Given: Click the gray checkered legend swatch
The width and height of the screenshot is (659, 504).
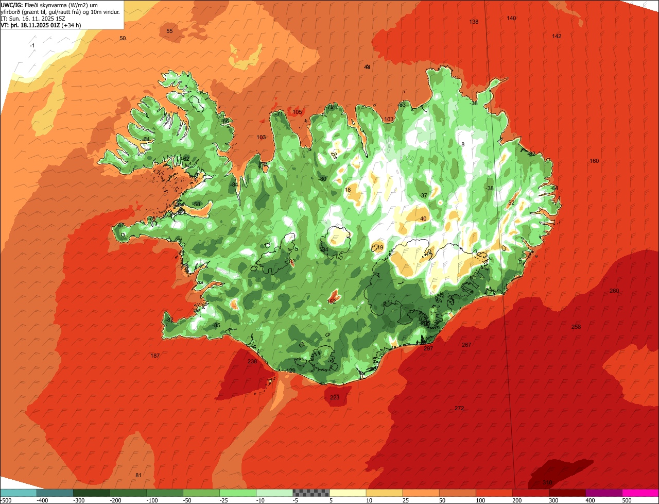Looking at the screenshot, I should coord(311,493).
